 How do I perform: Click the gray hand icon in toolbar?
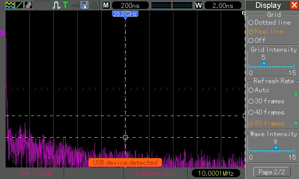[28, 5]
